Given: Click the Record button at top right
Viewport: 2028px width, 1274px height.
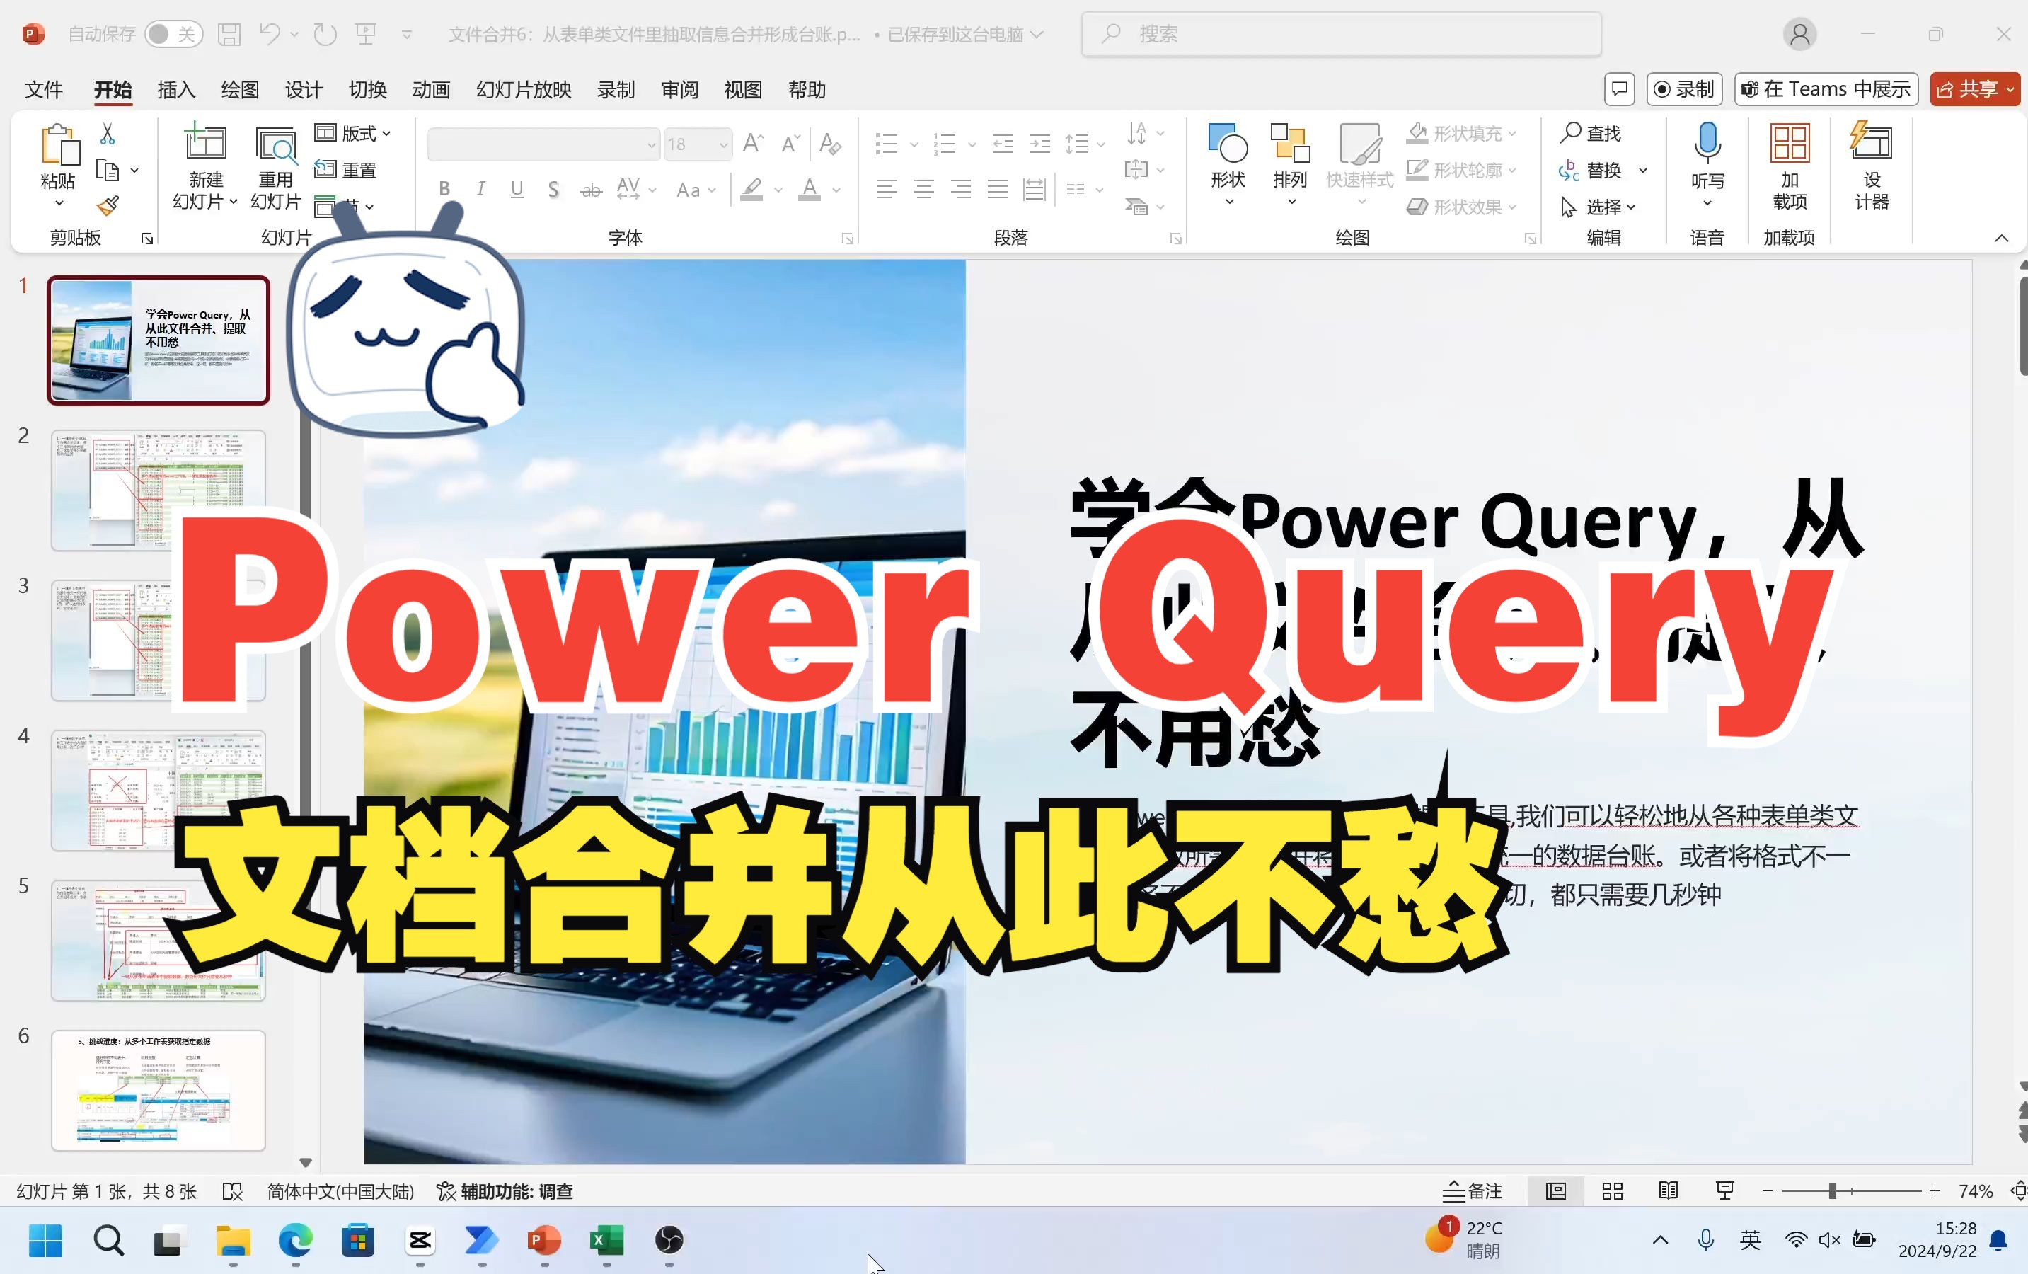Looking at the screenshot, I should (1684, 89).
